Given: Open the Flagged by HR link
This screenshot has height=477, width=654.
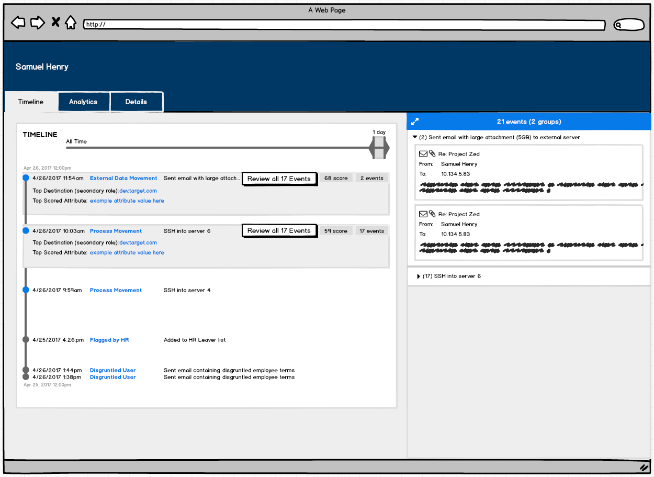Looking at the screenshot, I should (x=109, y=340).
